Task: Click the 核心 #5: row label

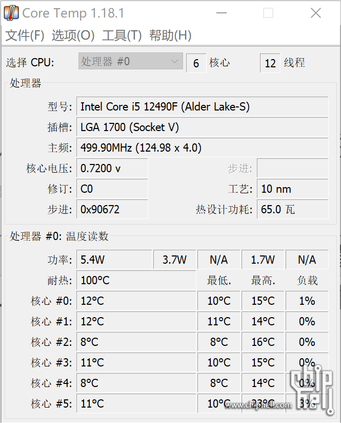Action: point(51,403)
